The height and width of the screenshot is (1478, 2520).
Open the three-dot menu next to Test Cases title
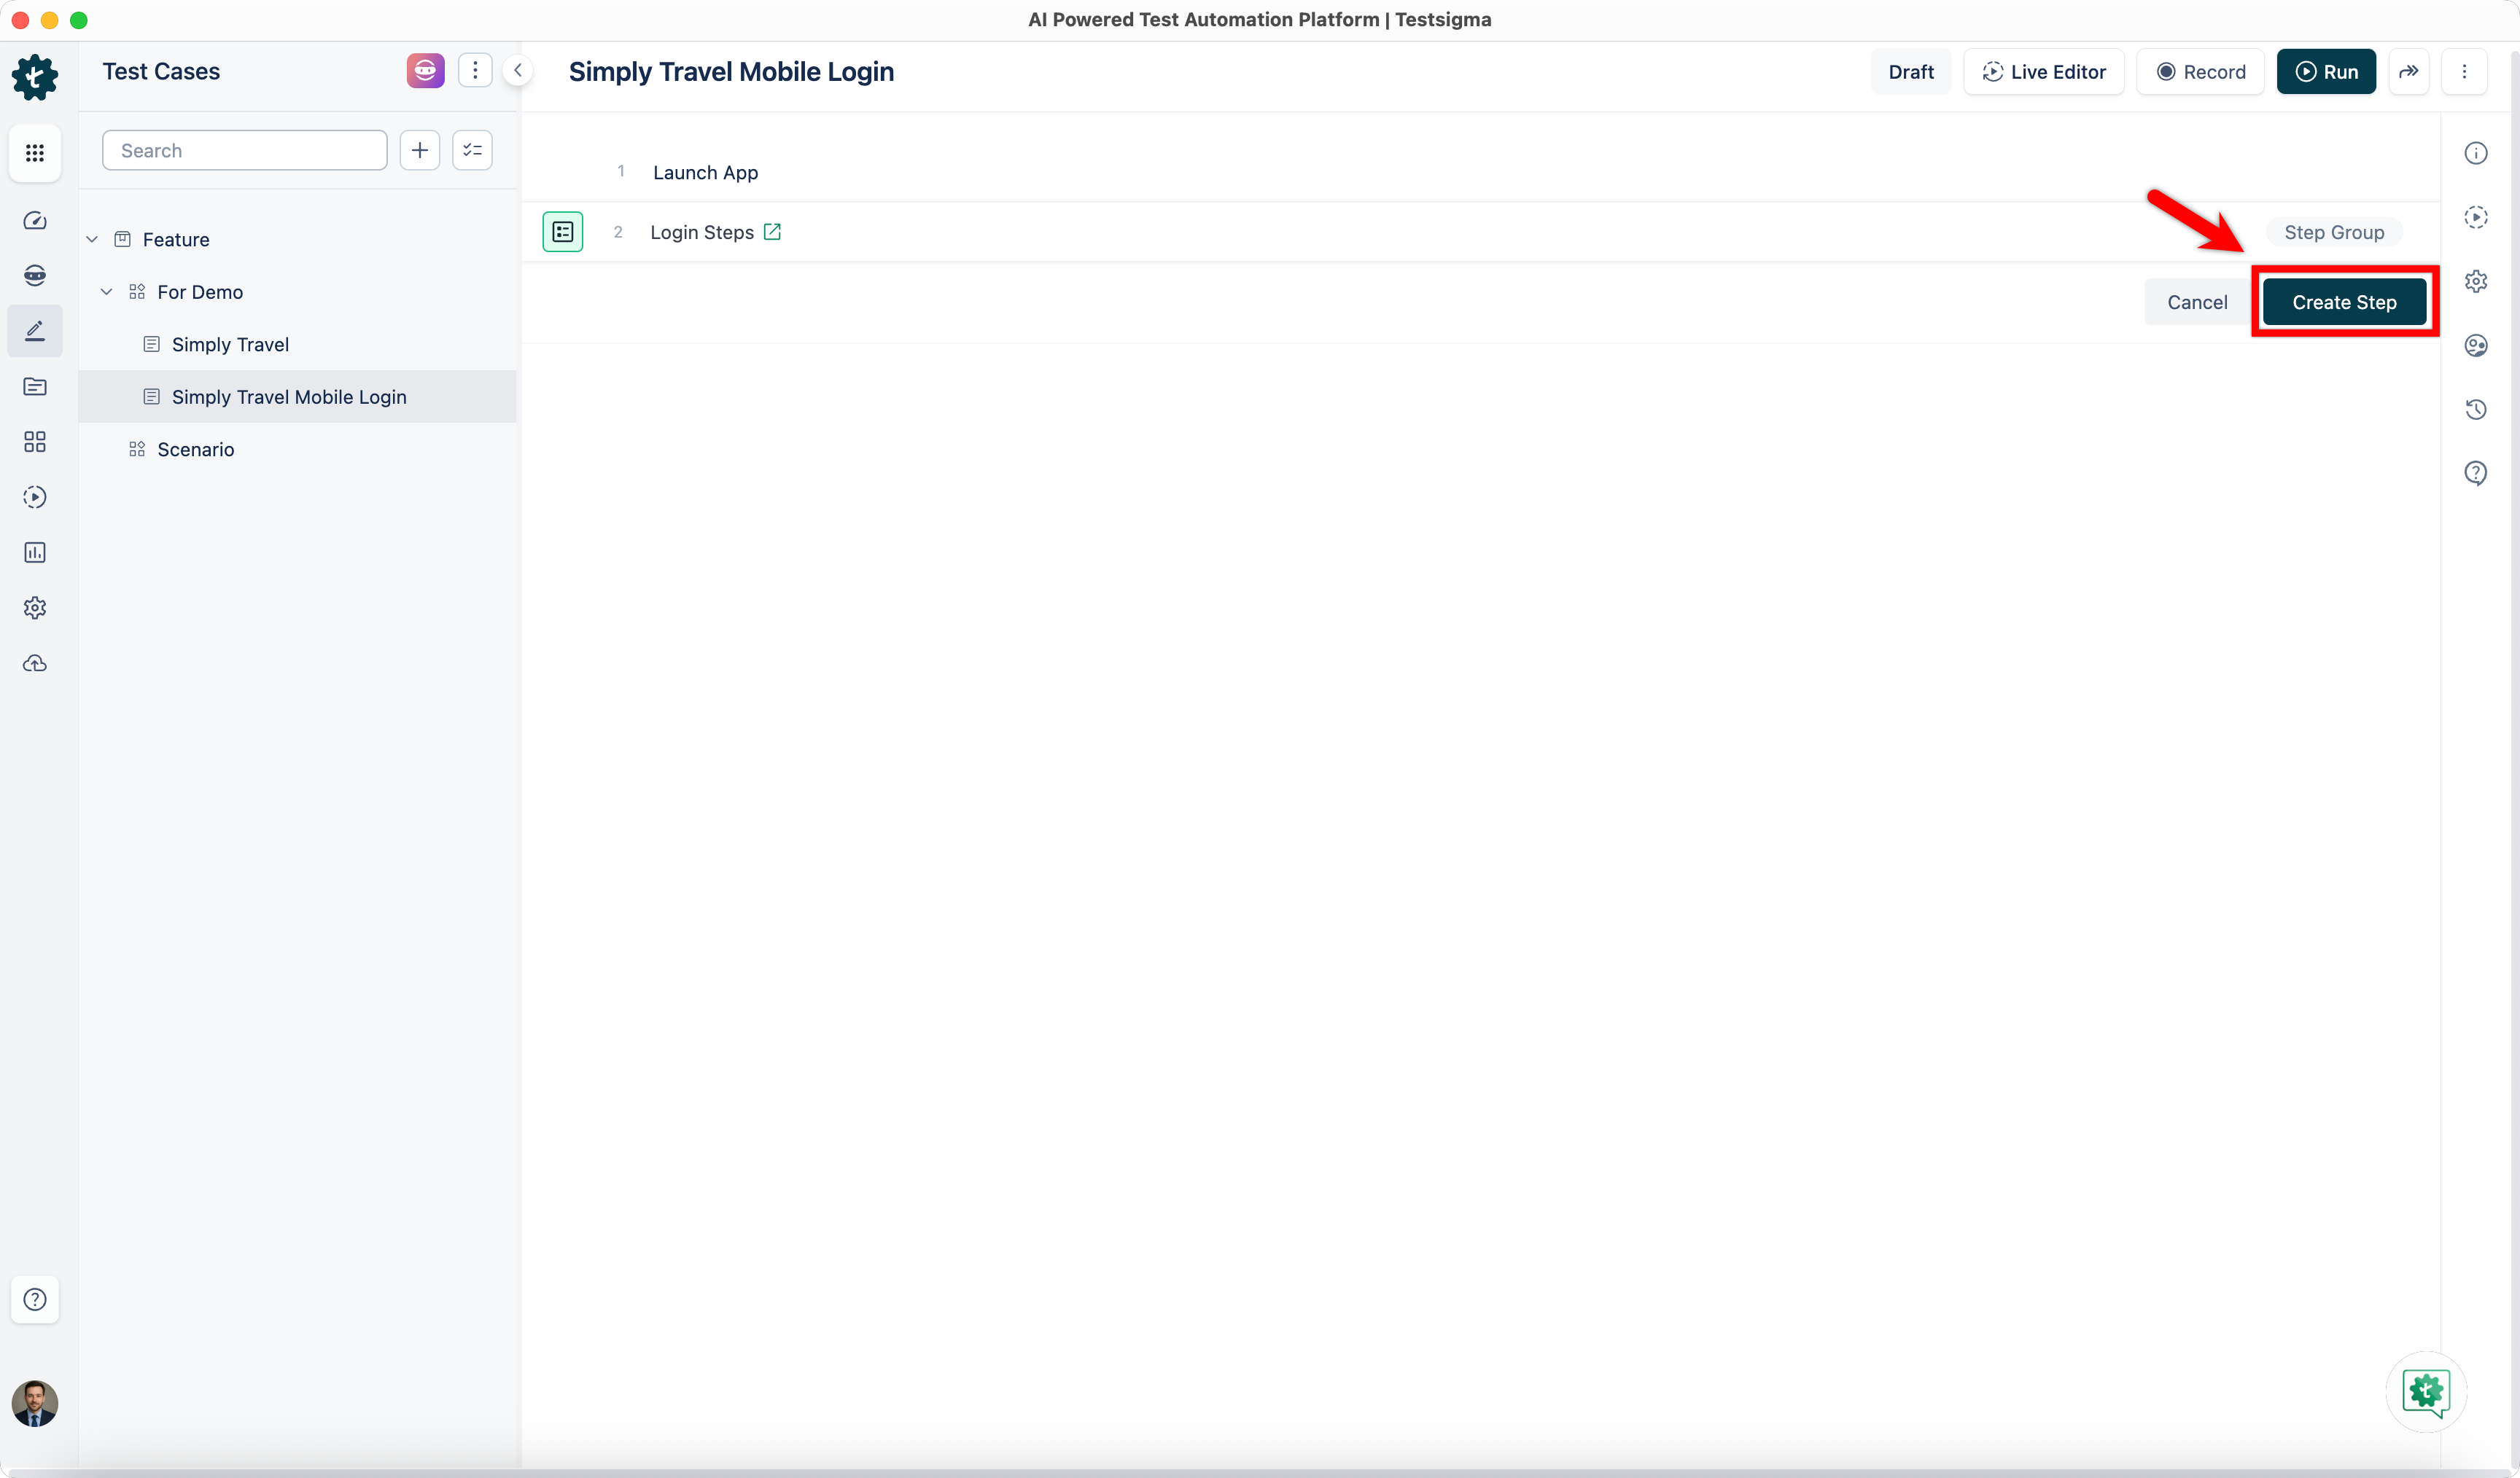(x=475, y=71)
